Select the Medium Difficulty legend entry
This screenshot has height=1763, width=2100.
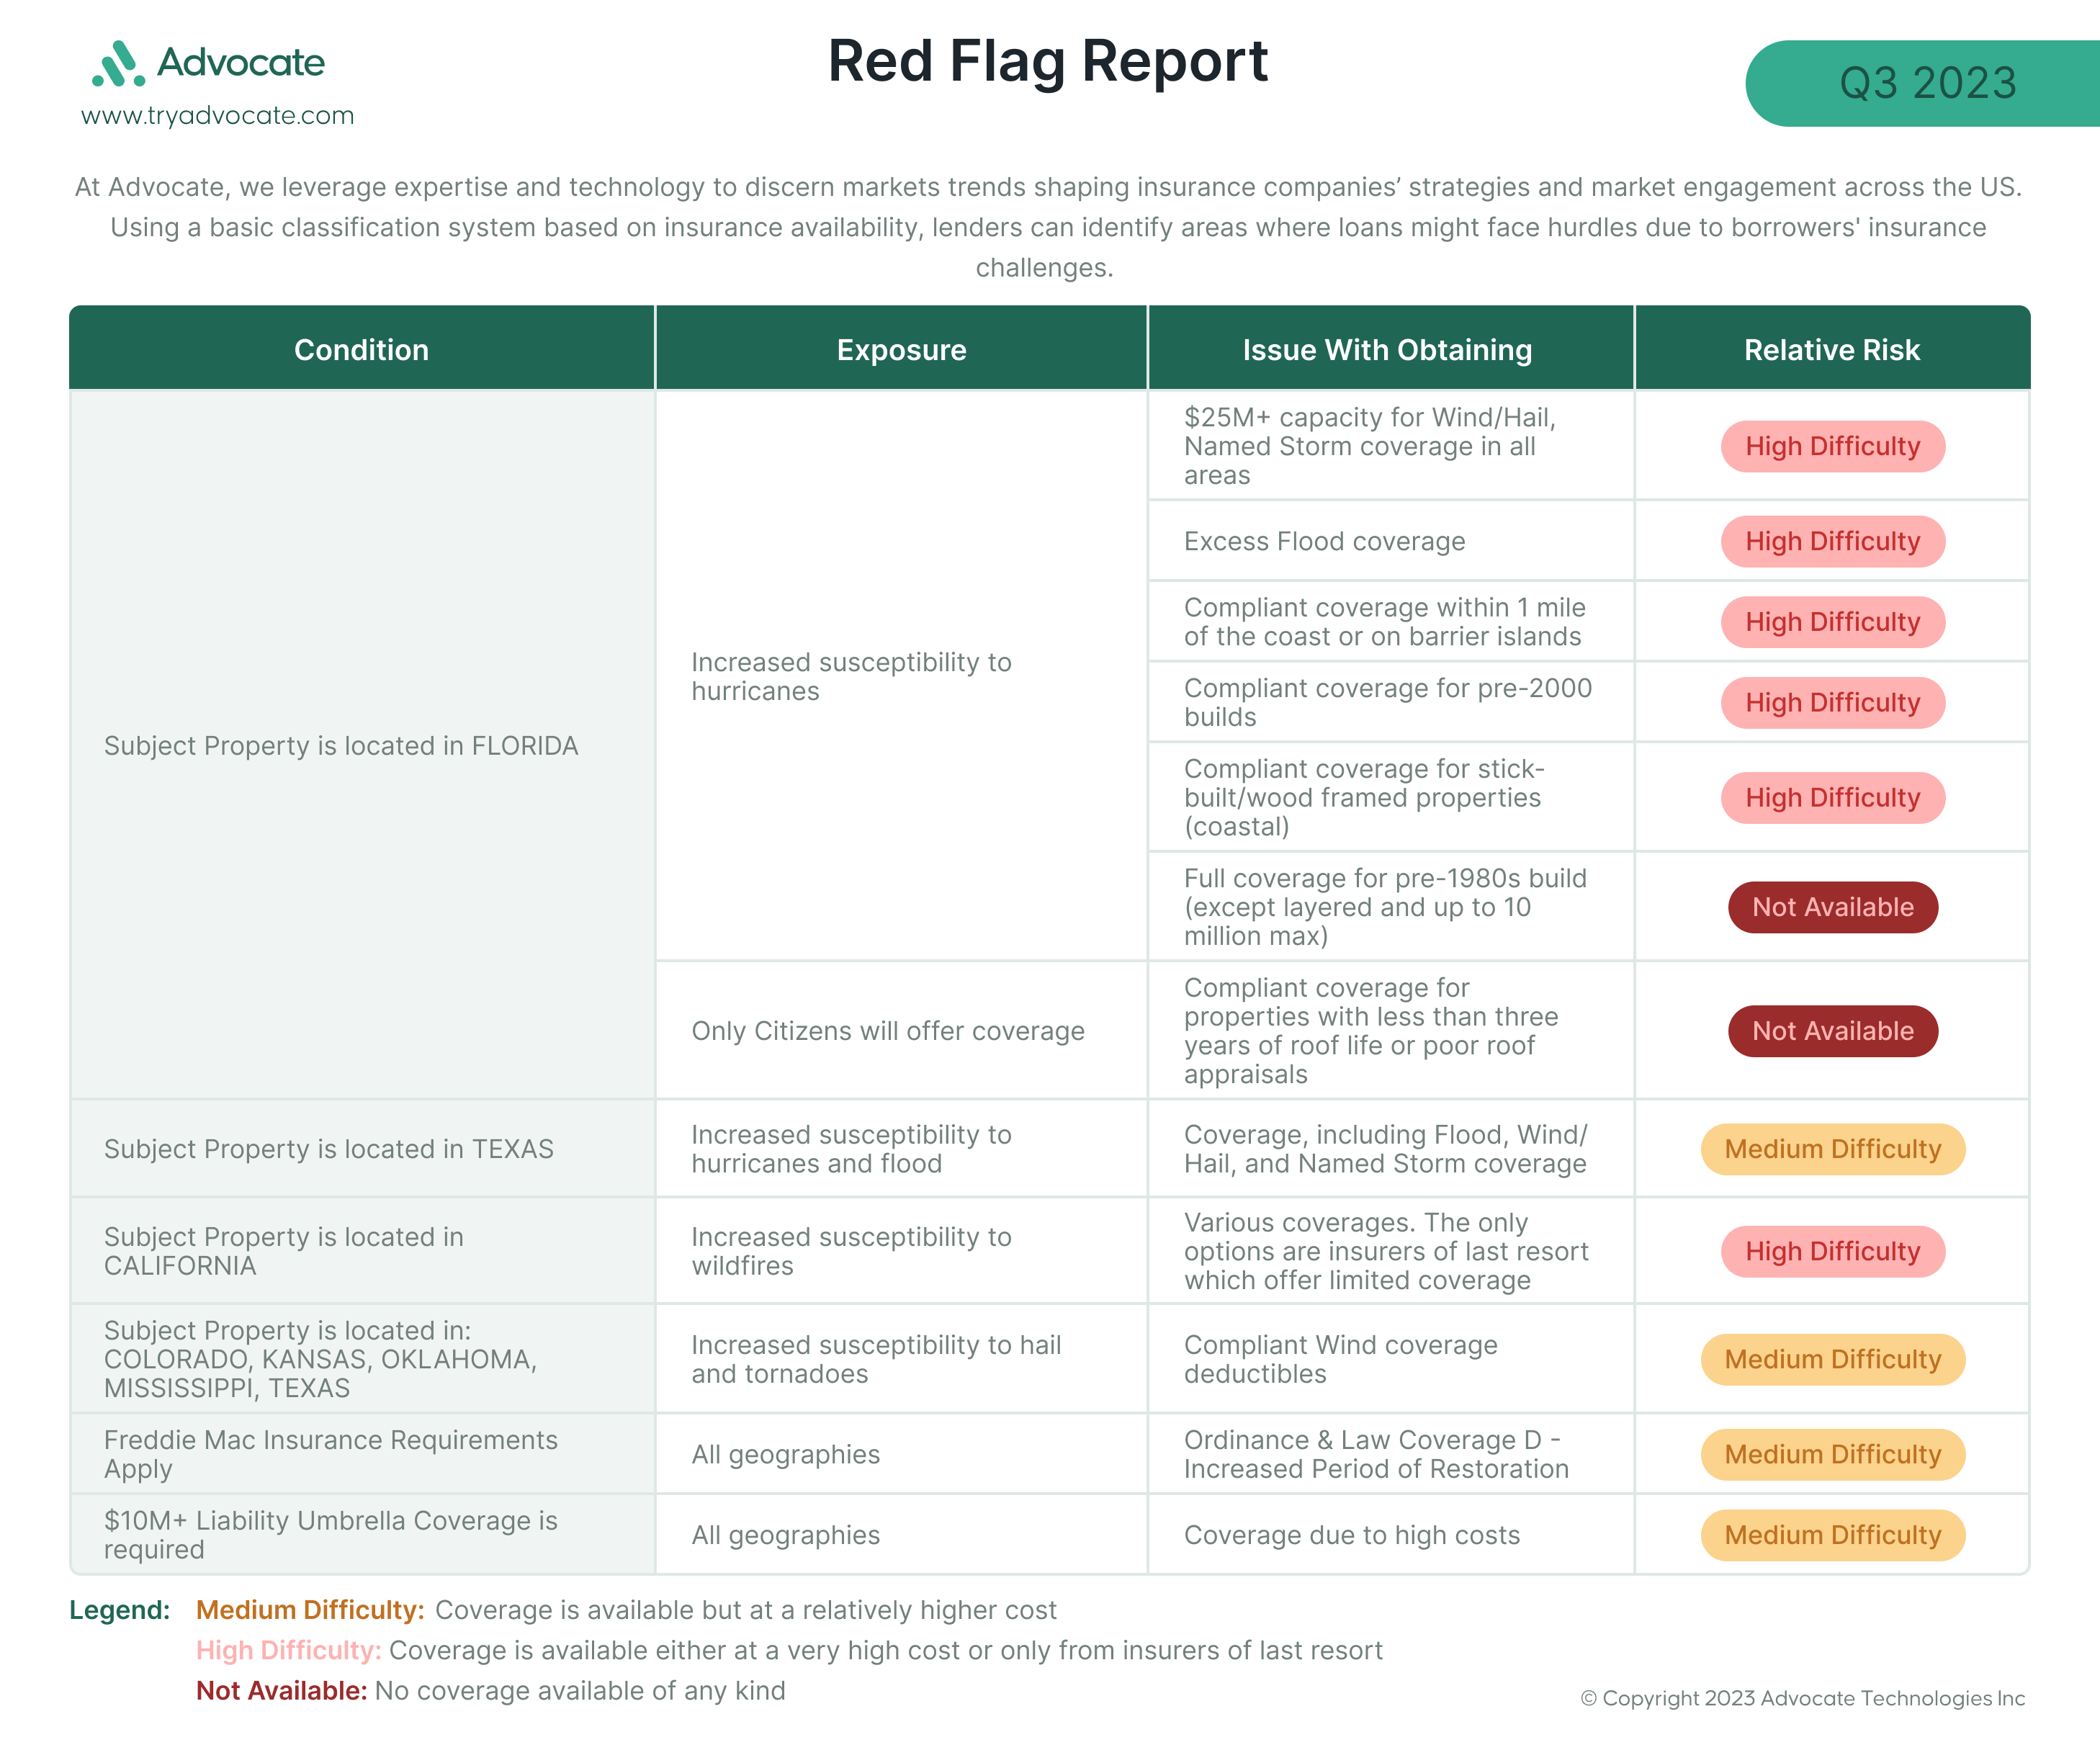(626, 1610)
